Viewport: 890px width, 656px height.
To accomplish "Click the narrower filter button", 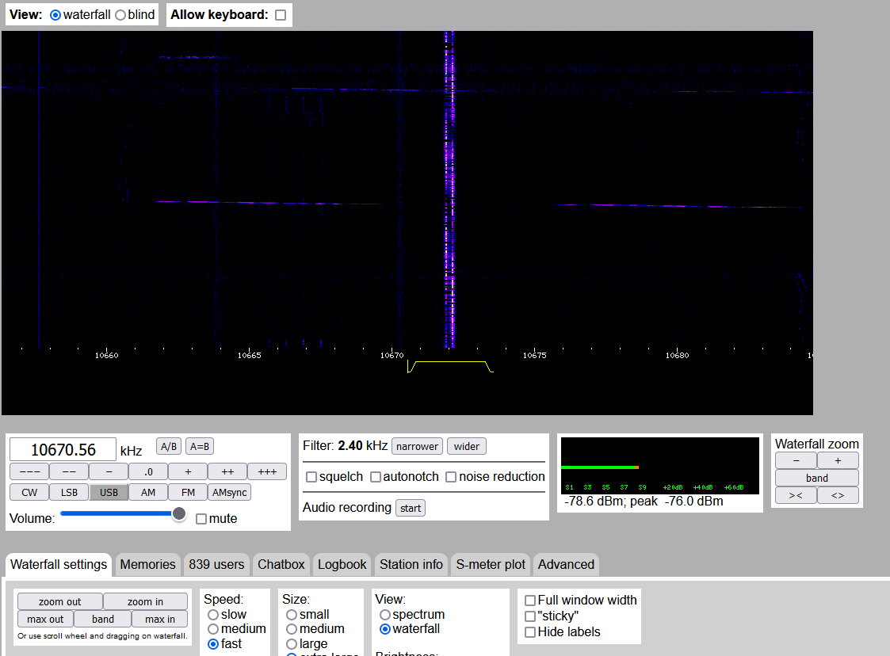I will [x=417, y=446].
